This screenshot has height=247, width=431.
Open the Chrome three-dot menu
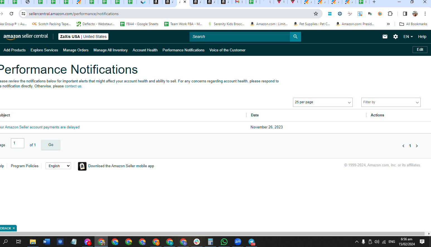(425, 14)
